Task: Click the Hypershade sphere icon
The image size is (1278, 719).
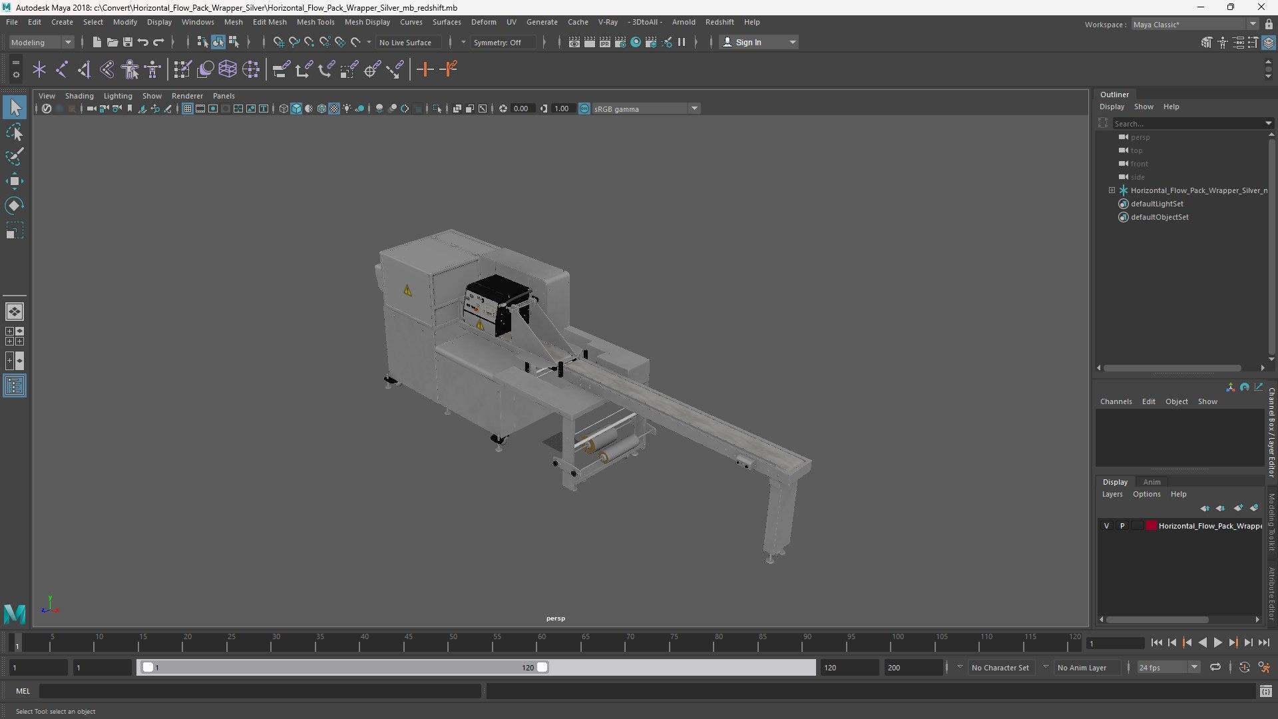Action: [x=636, y=42]
